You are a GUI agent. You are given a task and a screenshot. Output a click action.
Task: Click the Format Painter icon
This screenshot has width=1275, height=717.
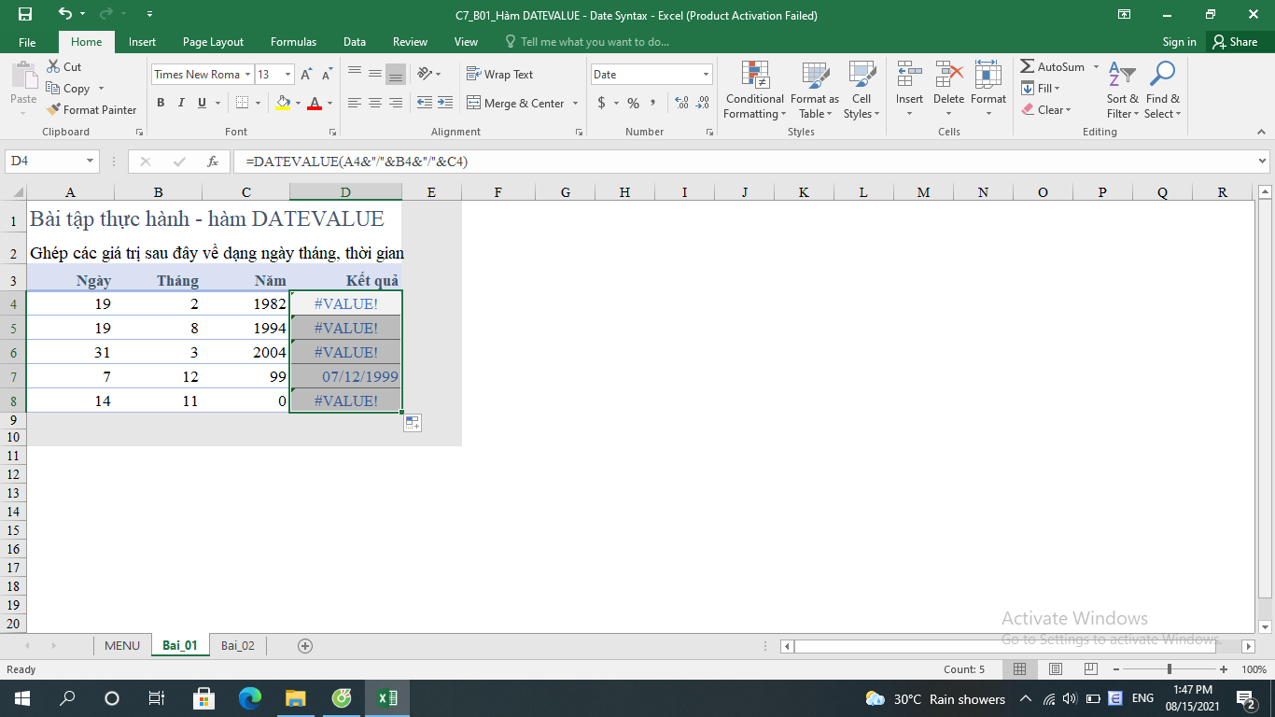pos(54,110)
